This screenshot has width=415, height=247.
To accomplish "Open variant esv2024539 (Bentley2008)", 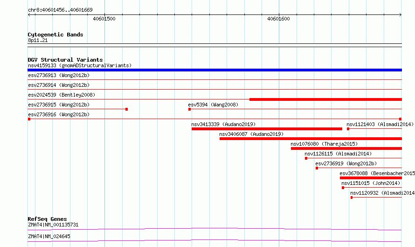I will point(62,95).
